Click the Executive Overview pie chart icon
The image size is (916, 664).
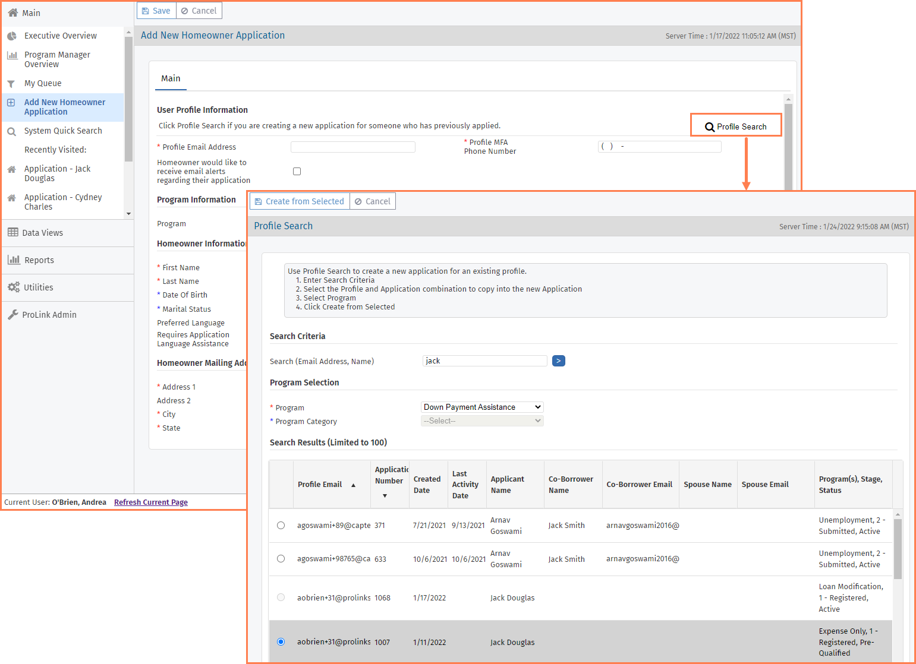pyautogui.click(x=11, y=36)
